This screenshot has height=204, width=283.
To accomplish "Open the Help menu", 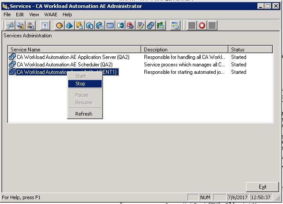I will [67, 15].
